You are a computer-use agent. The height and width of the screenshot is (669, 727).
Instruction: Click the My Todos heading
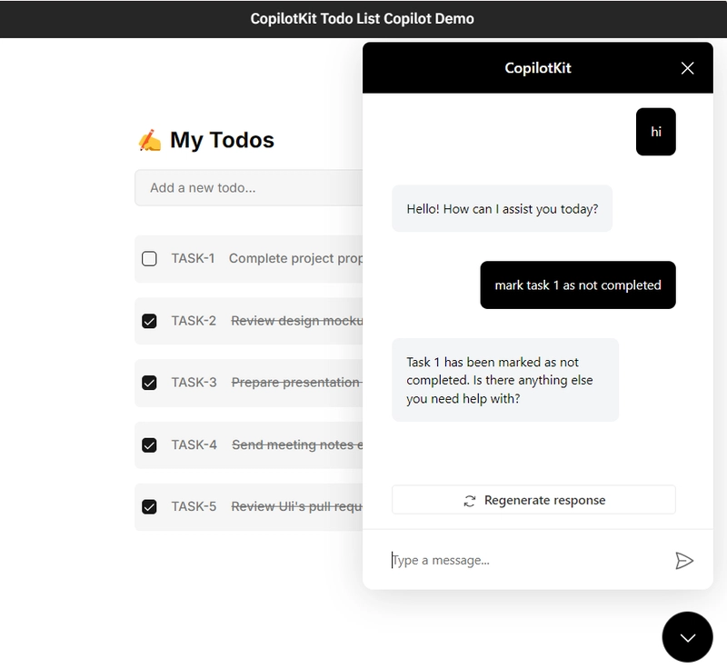[x=222, y=140]
